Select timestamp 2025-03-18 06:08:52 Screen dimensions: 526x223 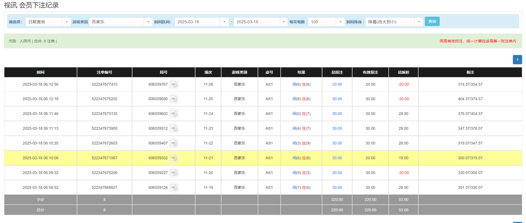coord(41,188)
